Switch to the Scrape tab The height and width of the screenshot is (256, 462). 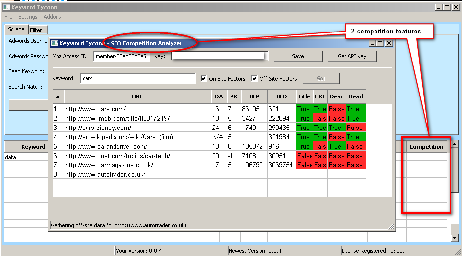pyautogui.click(x=16, y=29)
